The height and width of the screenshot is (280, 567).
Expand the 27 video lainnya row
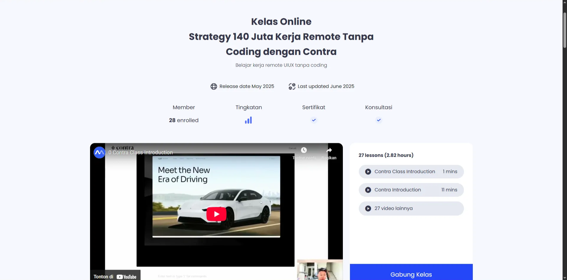coord(411,208)
